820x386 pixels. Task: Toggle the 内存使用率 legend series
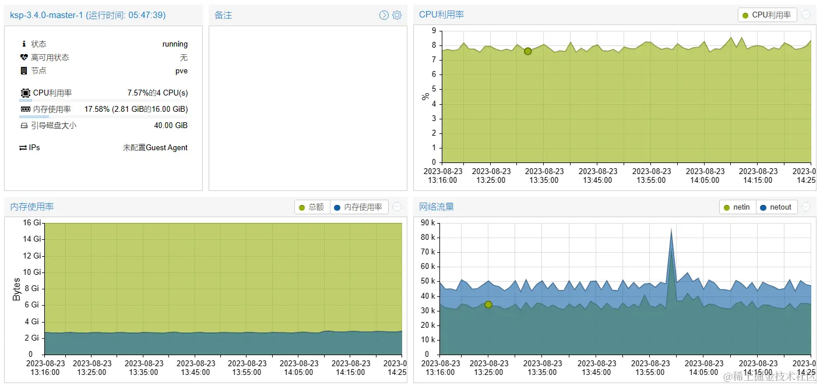point(359,207)
